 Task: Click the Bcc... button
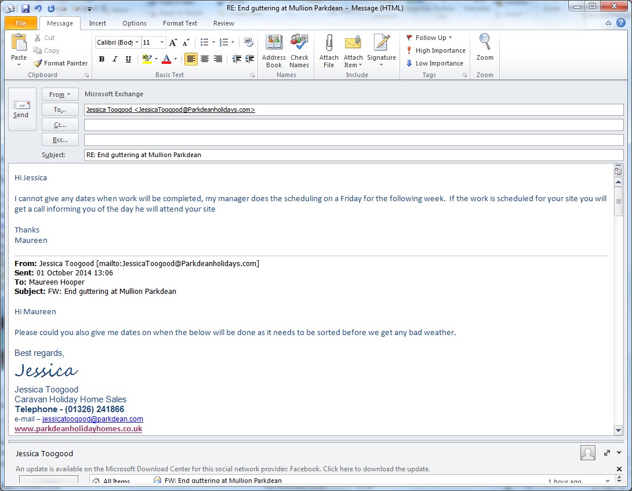click(60, 140)
